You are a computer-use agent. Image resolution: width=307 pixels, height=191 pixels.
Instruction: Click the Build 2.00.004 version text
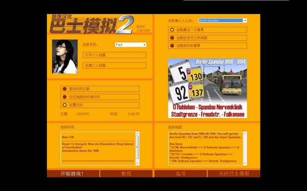pos(143,28)
